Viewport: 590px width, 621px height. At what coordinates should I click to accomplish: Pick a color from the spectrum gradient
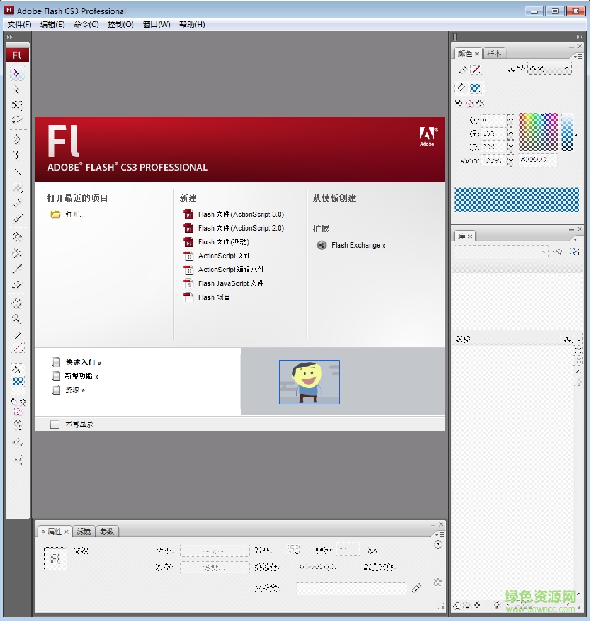tap(538, 132)
